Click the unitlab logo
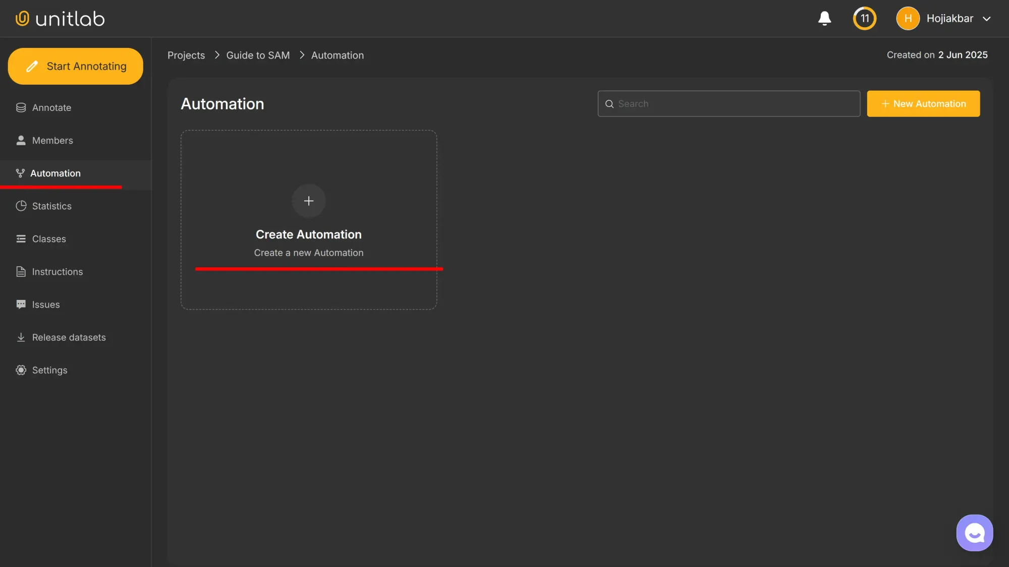 point(60,18)
